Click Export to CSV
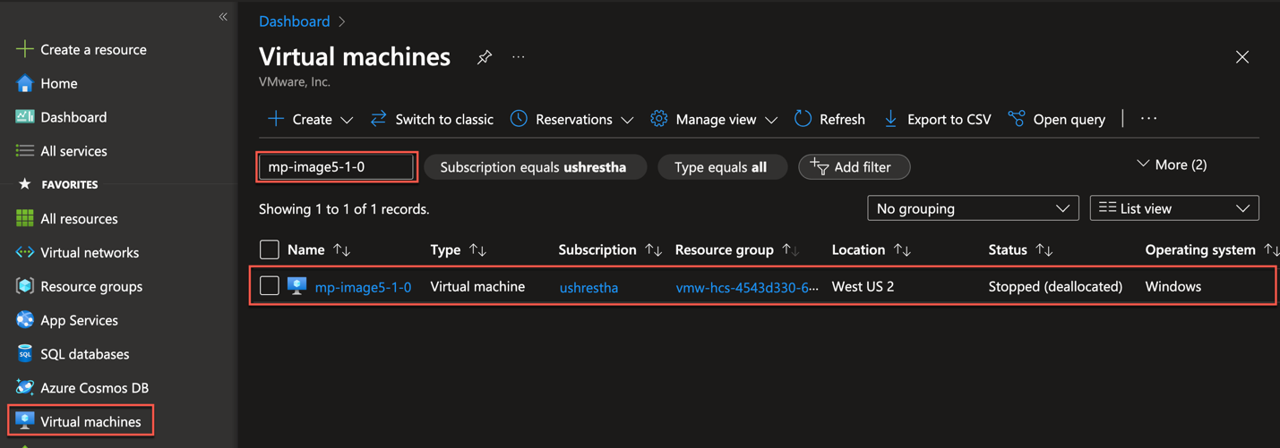Image resolution: width=1280 pixels, height=448 pixels. (x=937, y=119)
